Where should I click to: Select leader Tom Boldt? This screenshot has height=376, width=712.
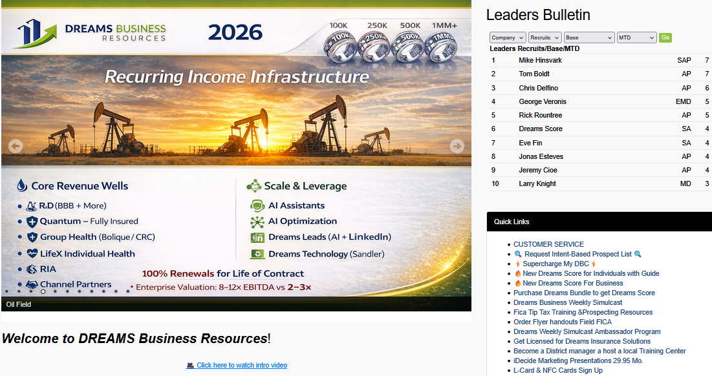coord(534,74)
